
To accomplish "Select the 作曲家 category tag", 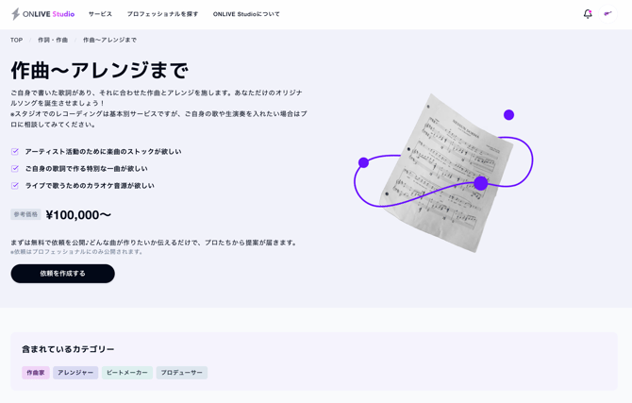I will (x=36, y=373).
